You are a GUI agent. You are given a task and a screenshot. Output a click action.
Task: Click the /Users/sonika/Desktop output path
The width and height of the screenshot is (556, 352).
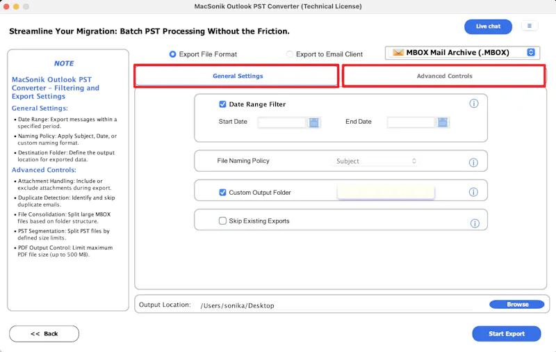click(x=237, y=305)
